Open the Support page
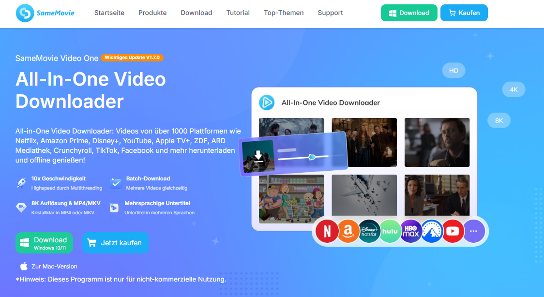 [x=330, y=13]
